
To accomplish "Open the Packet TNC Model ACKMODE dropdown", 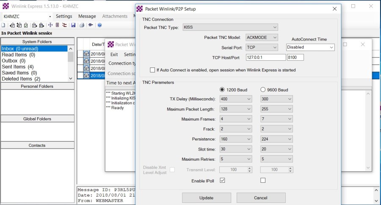I will [262, 38].
